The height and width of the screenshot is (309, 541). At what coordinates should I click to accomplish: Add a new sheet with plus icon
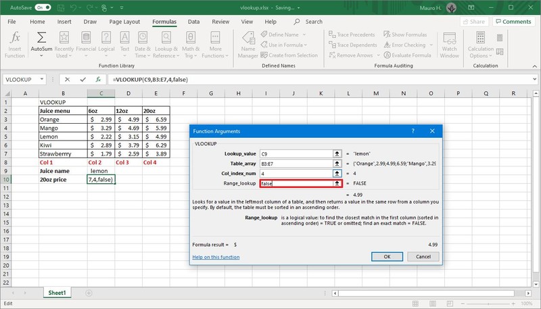(x=89, y=293)
